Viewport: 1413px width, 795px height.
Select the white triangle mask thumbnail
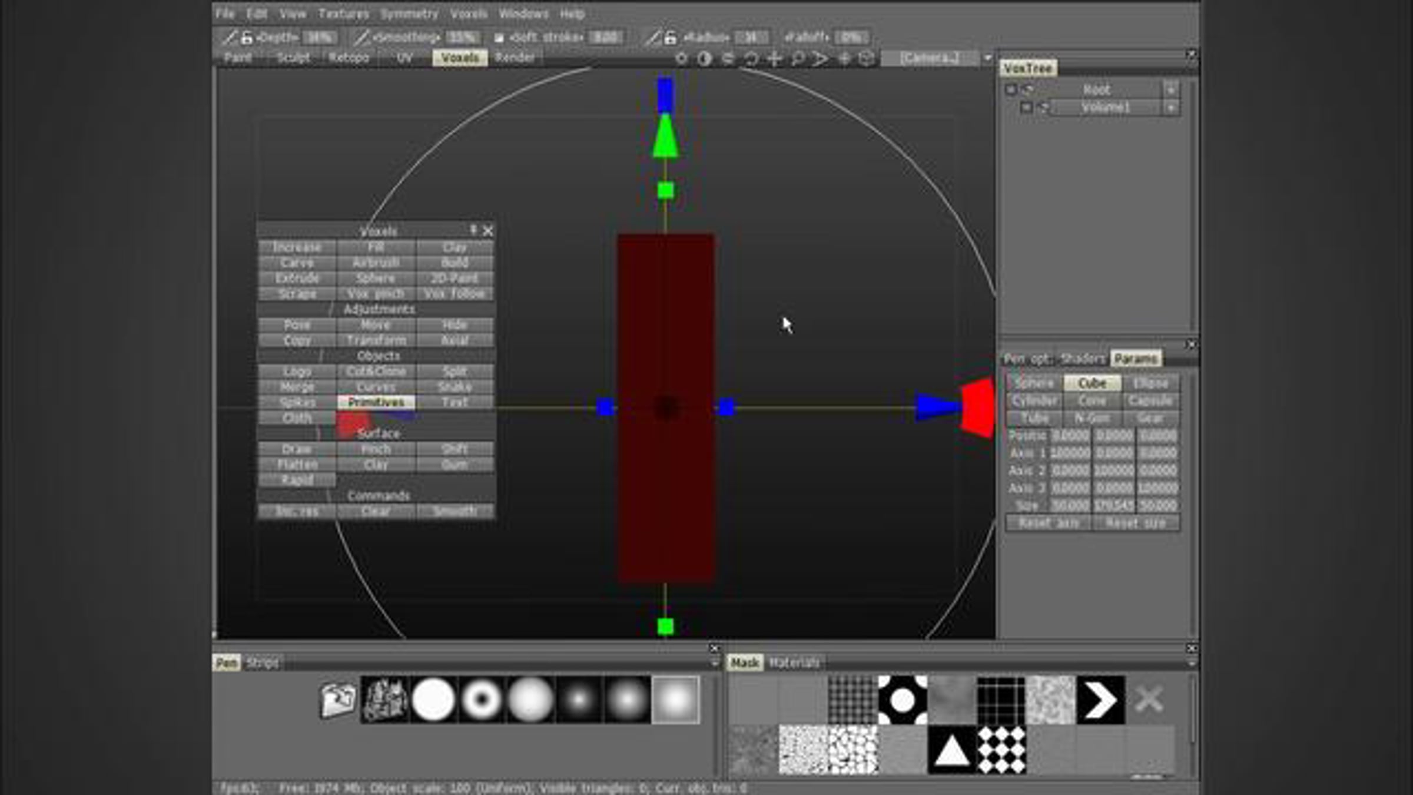pos(952,750)
